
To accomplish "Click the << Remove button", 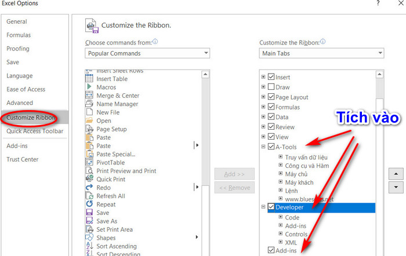I will (x=234, y=188).
